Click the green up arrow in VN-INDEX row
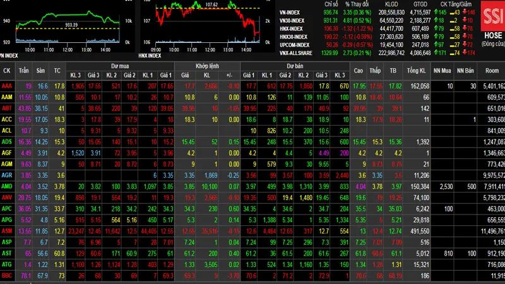 [x=436, y=12]
